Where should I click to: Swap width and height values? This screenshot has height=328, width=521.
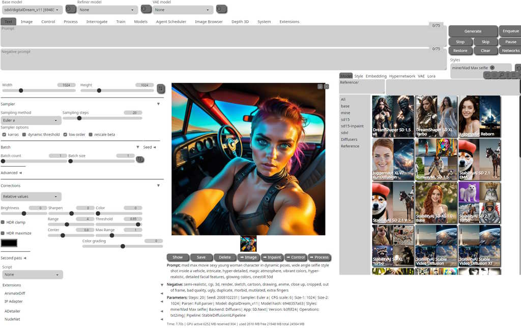tap(161, 88)
